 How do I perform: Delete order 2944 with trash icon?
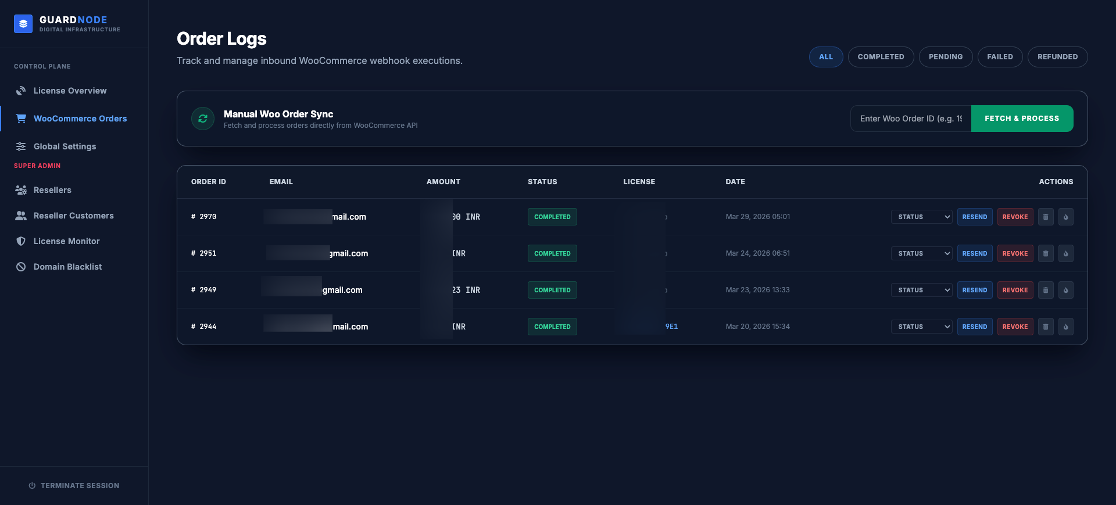click(x=1046, y=327)
